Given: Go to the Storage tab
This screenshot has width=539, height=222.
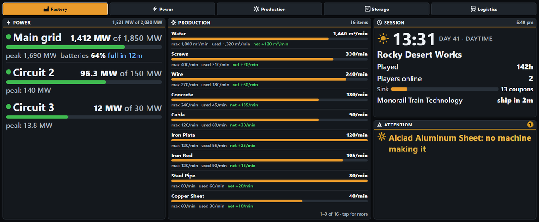Looking at the screenshot, I should pyautogui.click(x=376, y=9).
